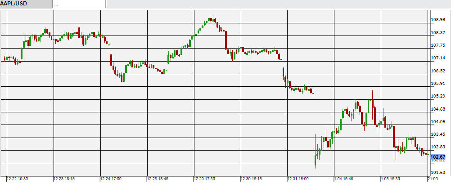Click the 108.37 price level label
This screenshot has height=187, width=451.
tap(438, 33)
